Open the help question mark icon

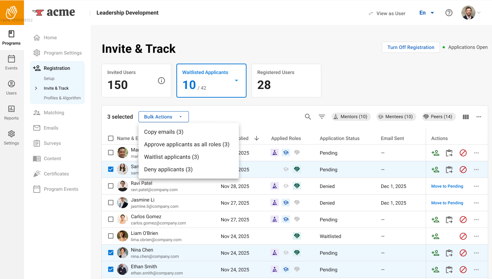(449, 13)
